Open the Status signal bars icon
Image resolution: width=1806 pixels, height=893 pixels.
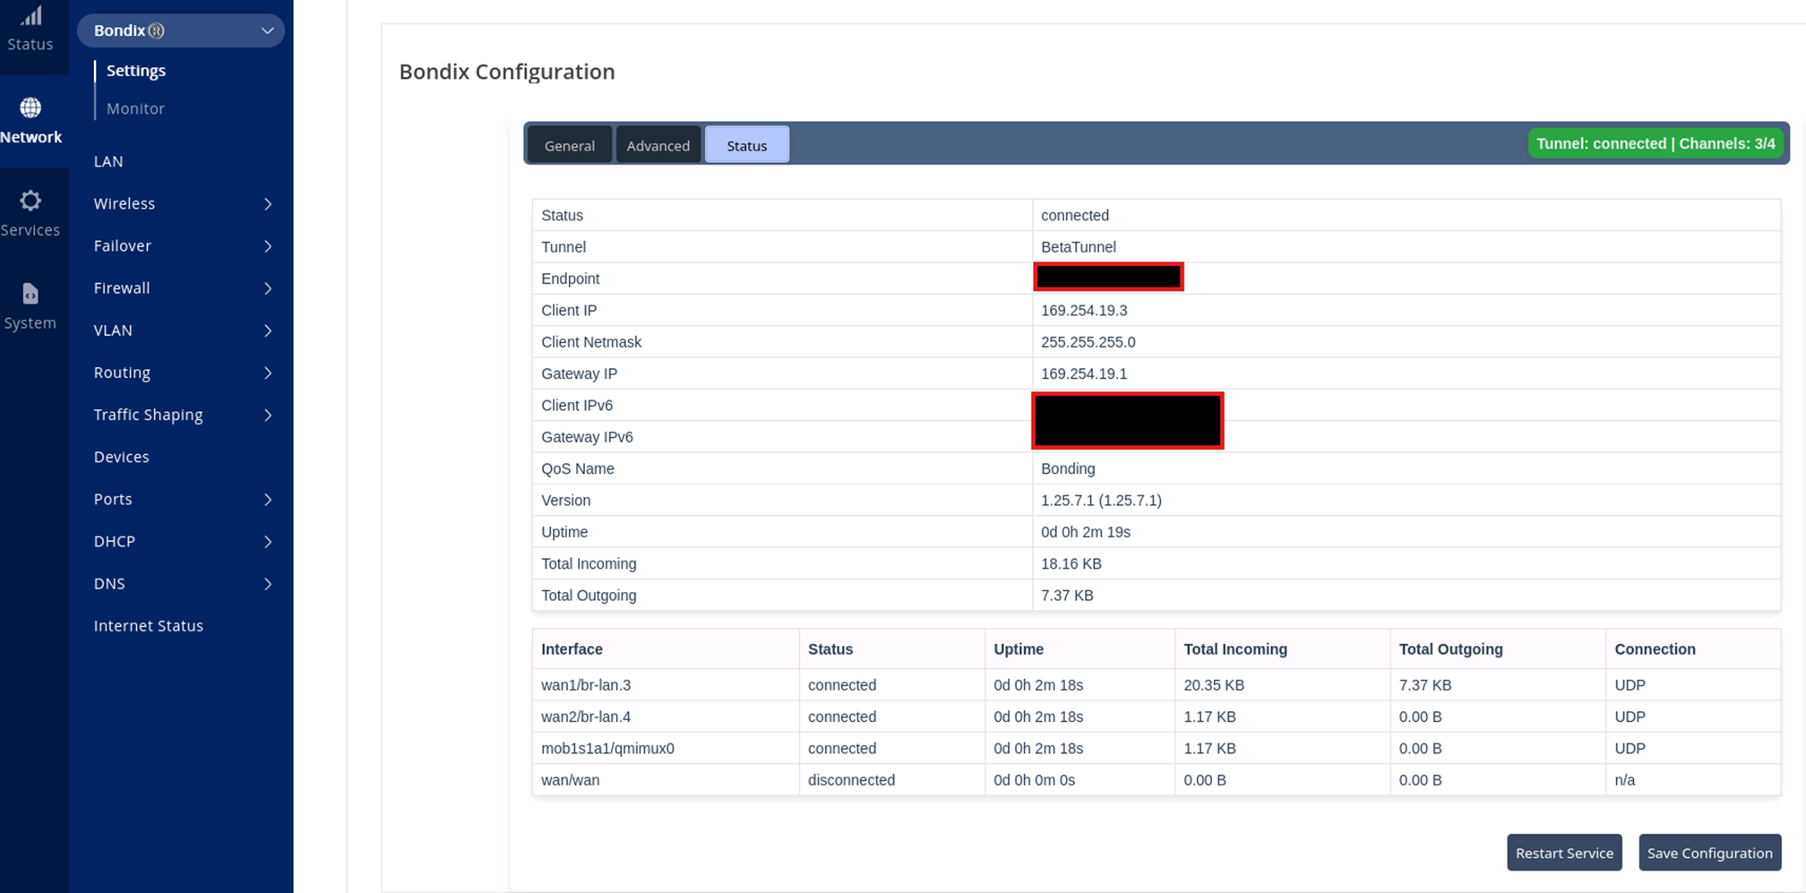(31, 16)
